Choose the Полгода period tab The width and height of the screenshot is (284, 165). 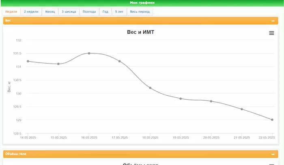(x=89, y=12)
